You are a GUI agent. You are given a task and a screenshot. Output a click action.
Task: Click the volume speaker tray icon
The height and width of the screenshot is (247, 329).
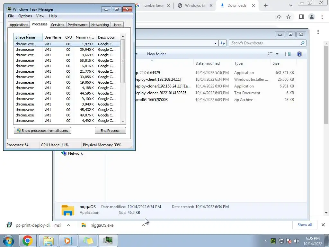(297, 241)
